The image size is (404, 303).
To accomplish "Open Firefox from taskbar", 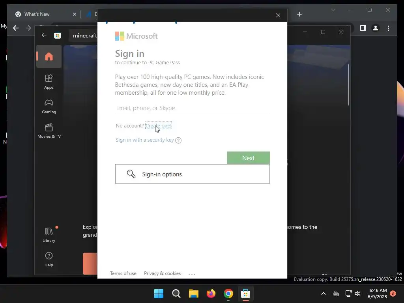I will coord(211,294).
